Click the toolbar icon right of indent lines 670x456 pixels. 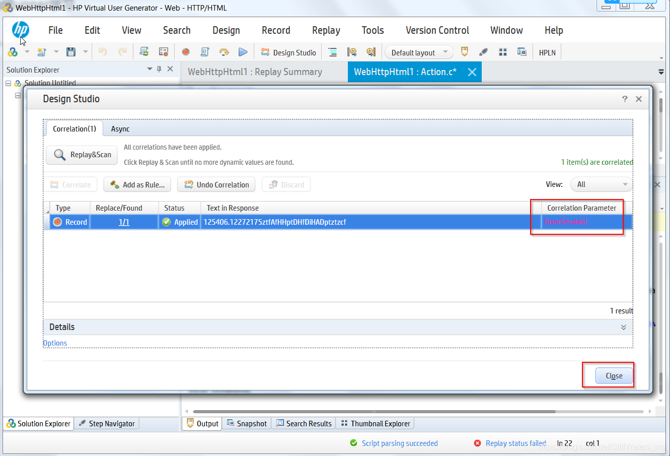click(x=352, y=52)
